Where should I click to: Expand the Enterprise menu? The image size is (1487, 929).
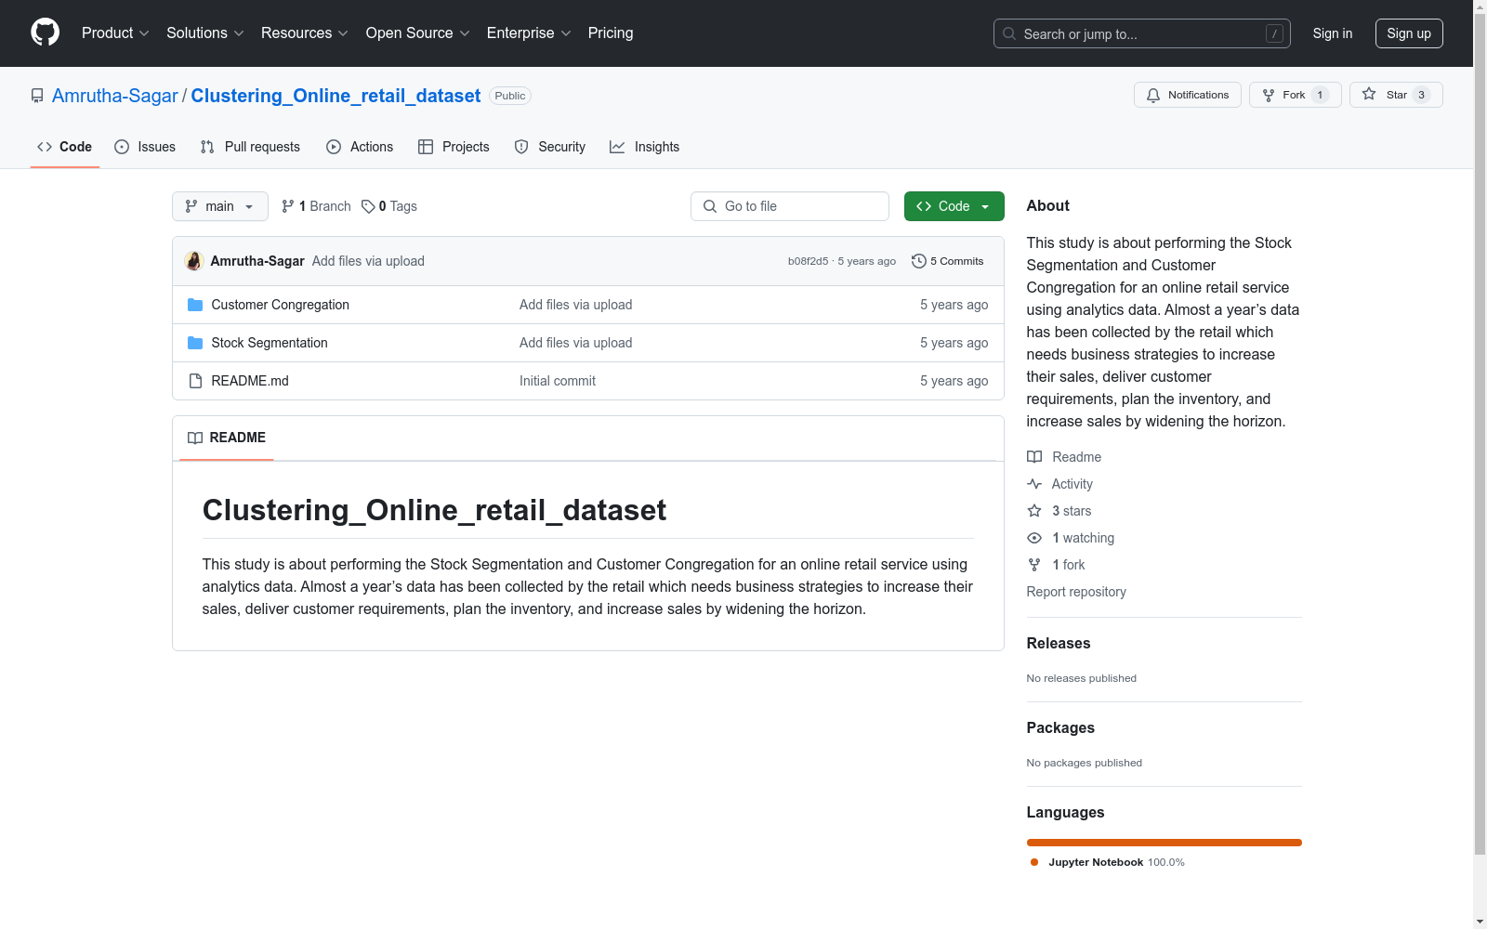pyautogui.click(x=529, y=33)
